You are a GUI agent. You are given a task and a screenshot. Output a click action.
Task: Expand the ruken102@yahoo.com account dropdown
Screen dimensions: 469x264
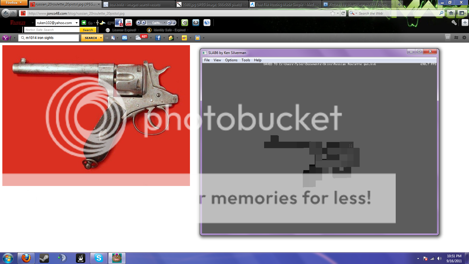pyautogui.click(x=77, y=23)
